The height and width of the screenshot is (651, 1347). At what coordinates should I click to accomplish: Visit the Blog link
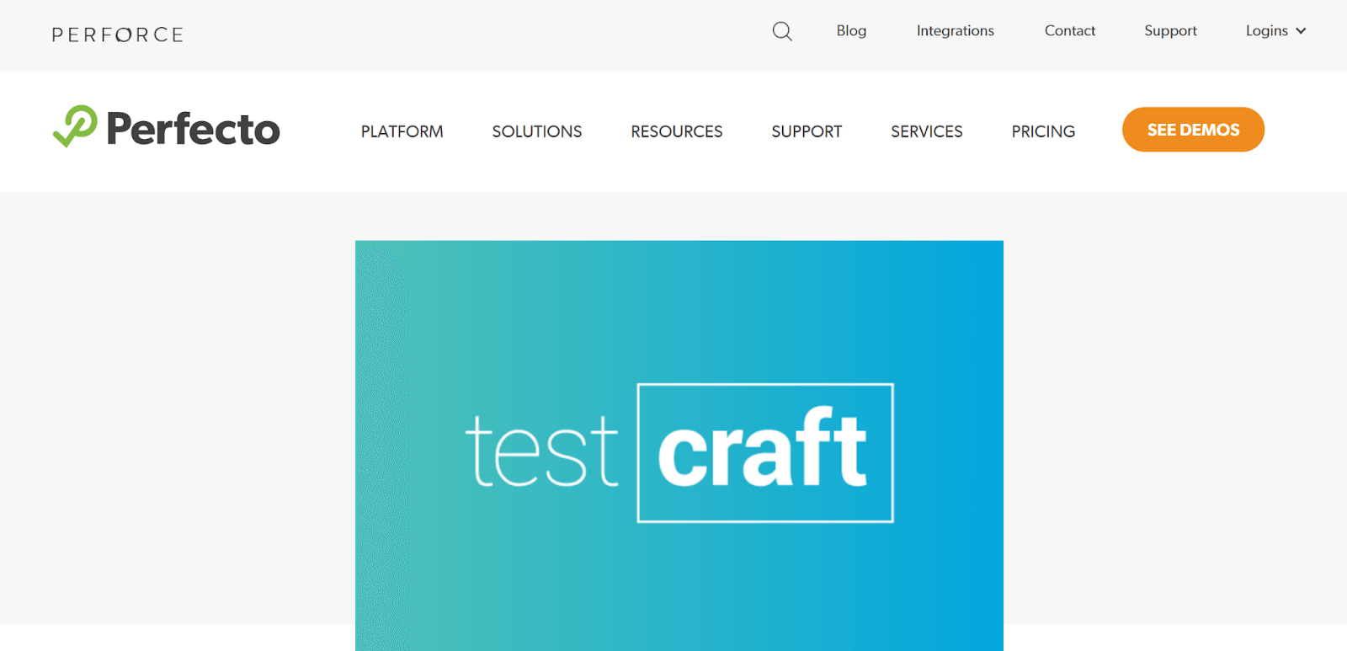click(851, 31)
